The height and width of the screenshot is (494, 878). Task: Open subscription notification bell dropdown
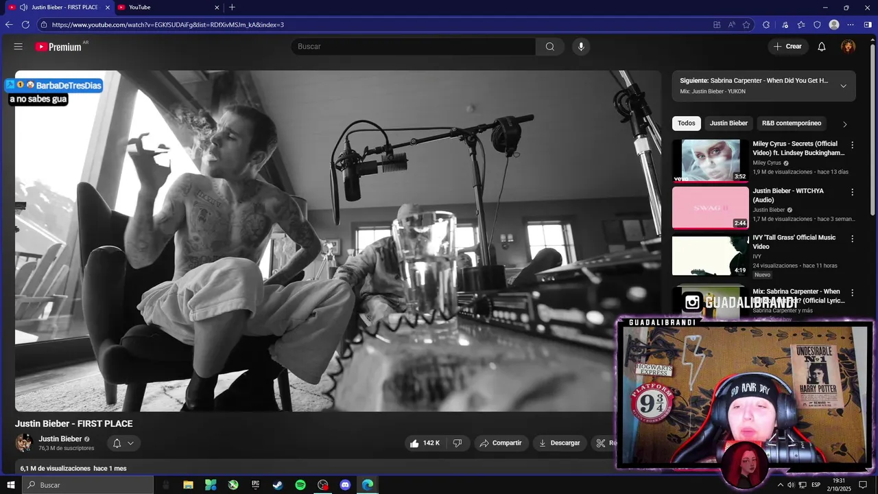[123, 443]
